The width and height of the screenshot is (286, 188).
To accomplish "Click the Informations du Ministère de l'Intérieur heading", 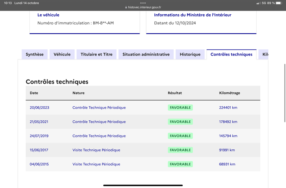I will (x=193, y=15).
